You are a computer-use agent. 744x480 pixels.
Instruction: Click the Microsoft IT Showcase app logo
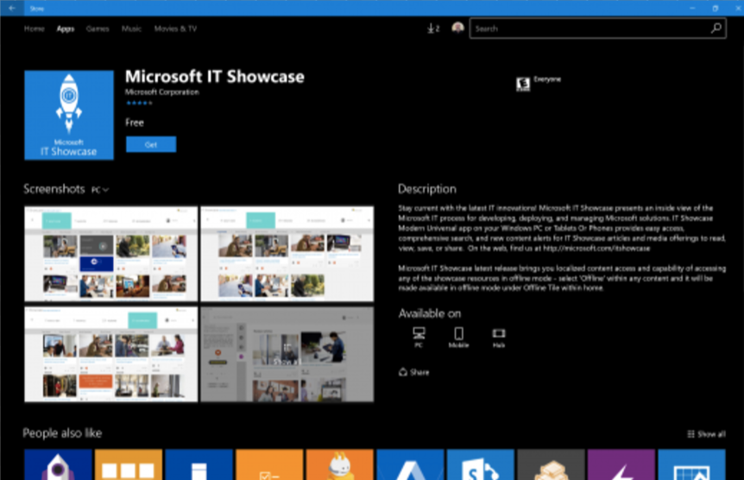[69, 115]
